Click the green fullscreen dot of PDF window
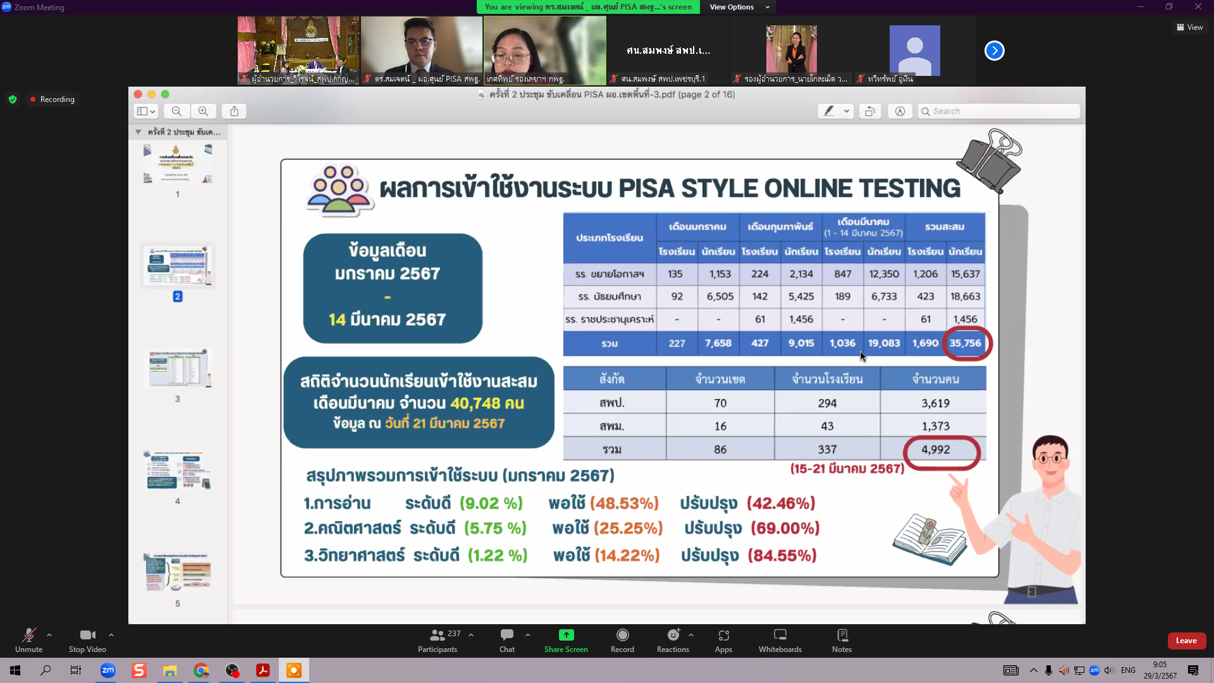 pyautogui.click(x=165, y=94)
